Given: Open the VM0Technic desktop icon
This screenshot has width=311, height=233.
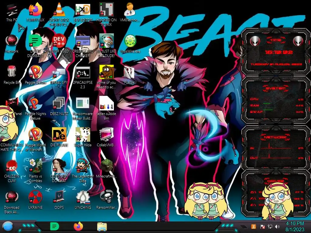Looking at the screenshot, I should [130, 12].
